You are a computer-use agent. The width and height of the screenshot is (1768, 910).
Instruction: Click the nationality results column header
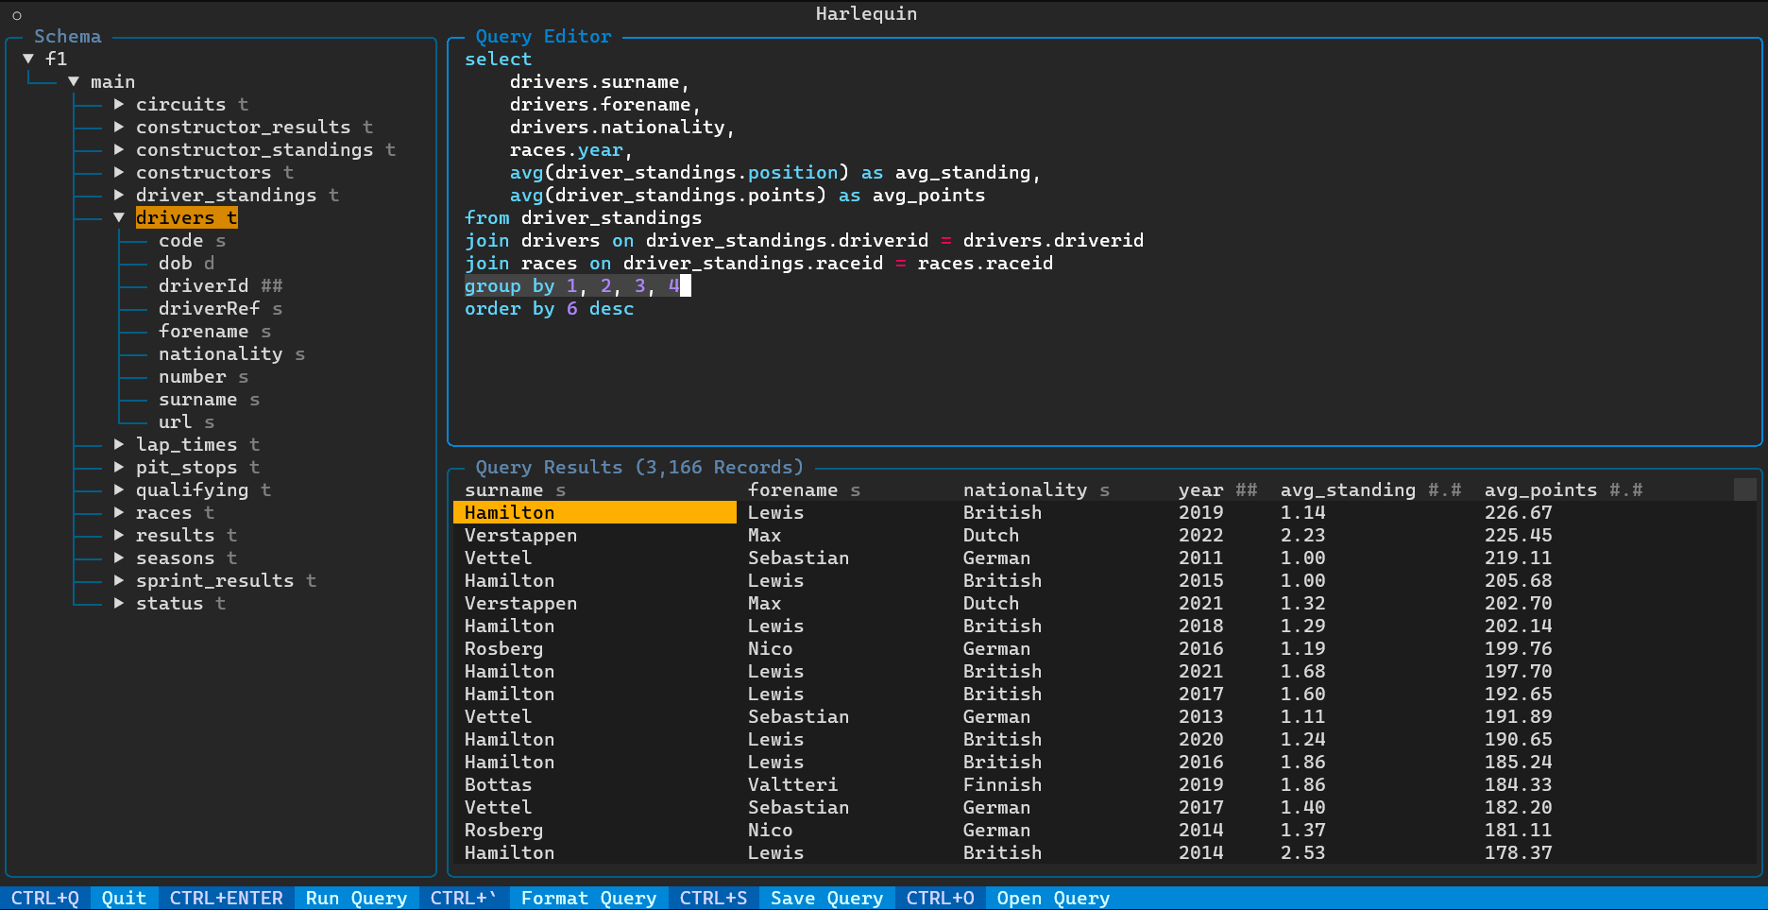1037,489
